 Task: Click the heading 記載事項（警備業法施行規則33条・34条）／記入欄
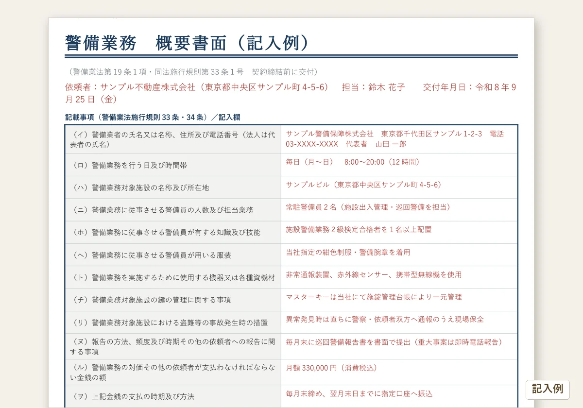[153, 117]
